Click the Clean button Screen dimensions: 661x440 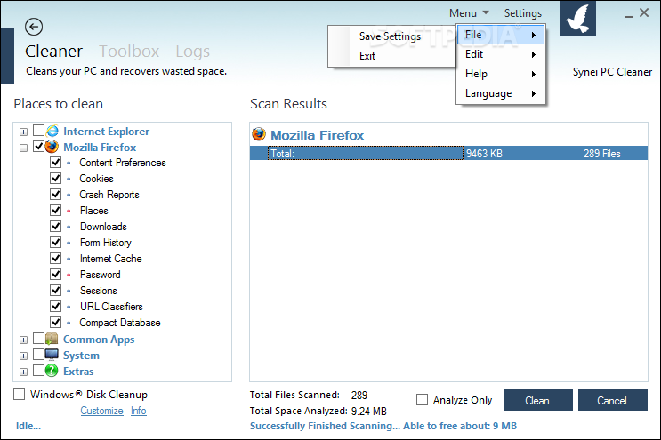538,400
